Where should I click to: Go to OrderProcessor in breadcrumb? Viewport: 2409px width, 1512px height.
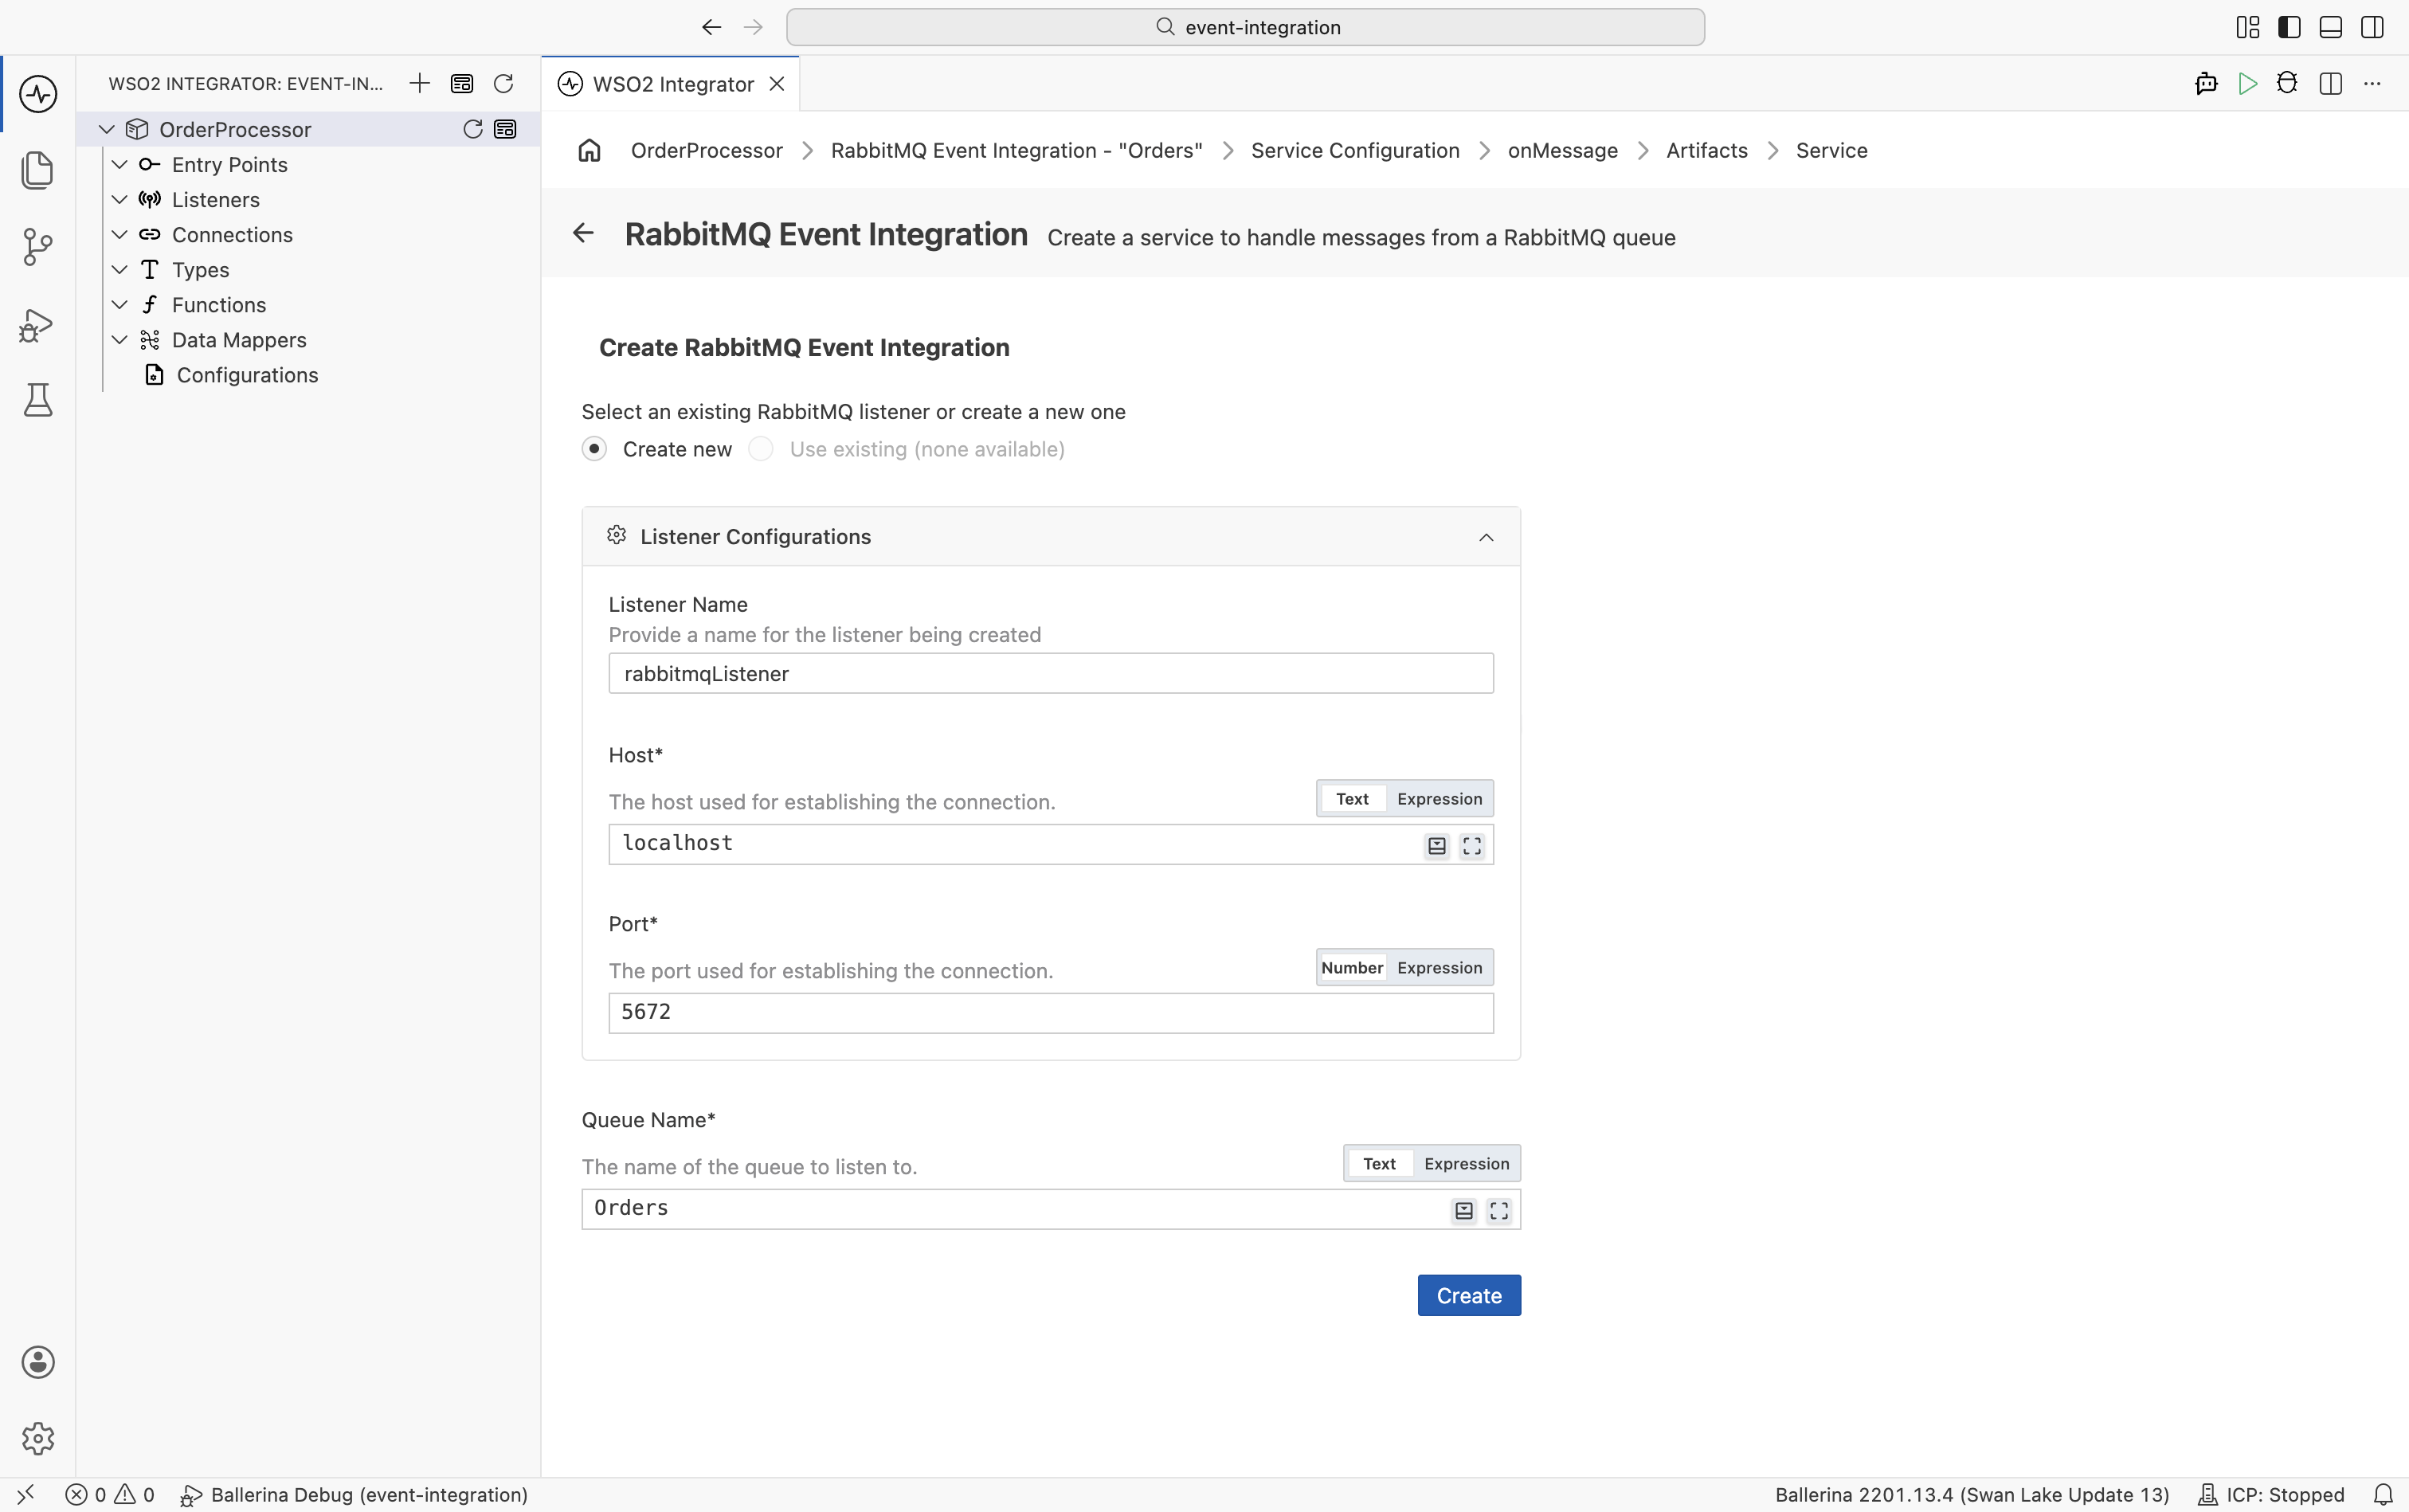click(706, 150)
